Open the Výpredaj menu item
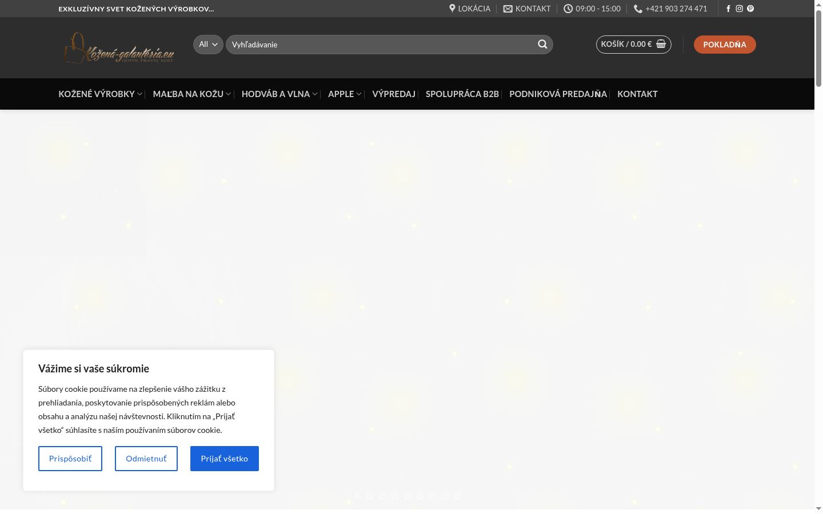 394,94
